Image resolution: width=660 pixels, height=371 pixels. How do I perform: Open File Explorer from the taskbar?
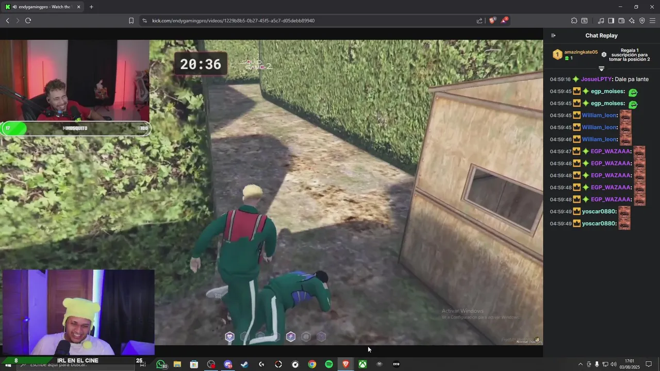pos(177,364)
